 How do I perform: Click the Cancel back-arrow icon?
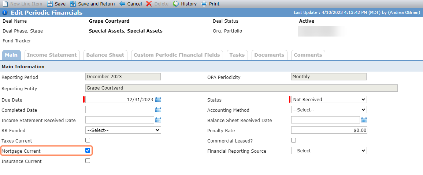tap(122, 4)
